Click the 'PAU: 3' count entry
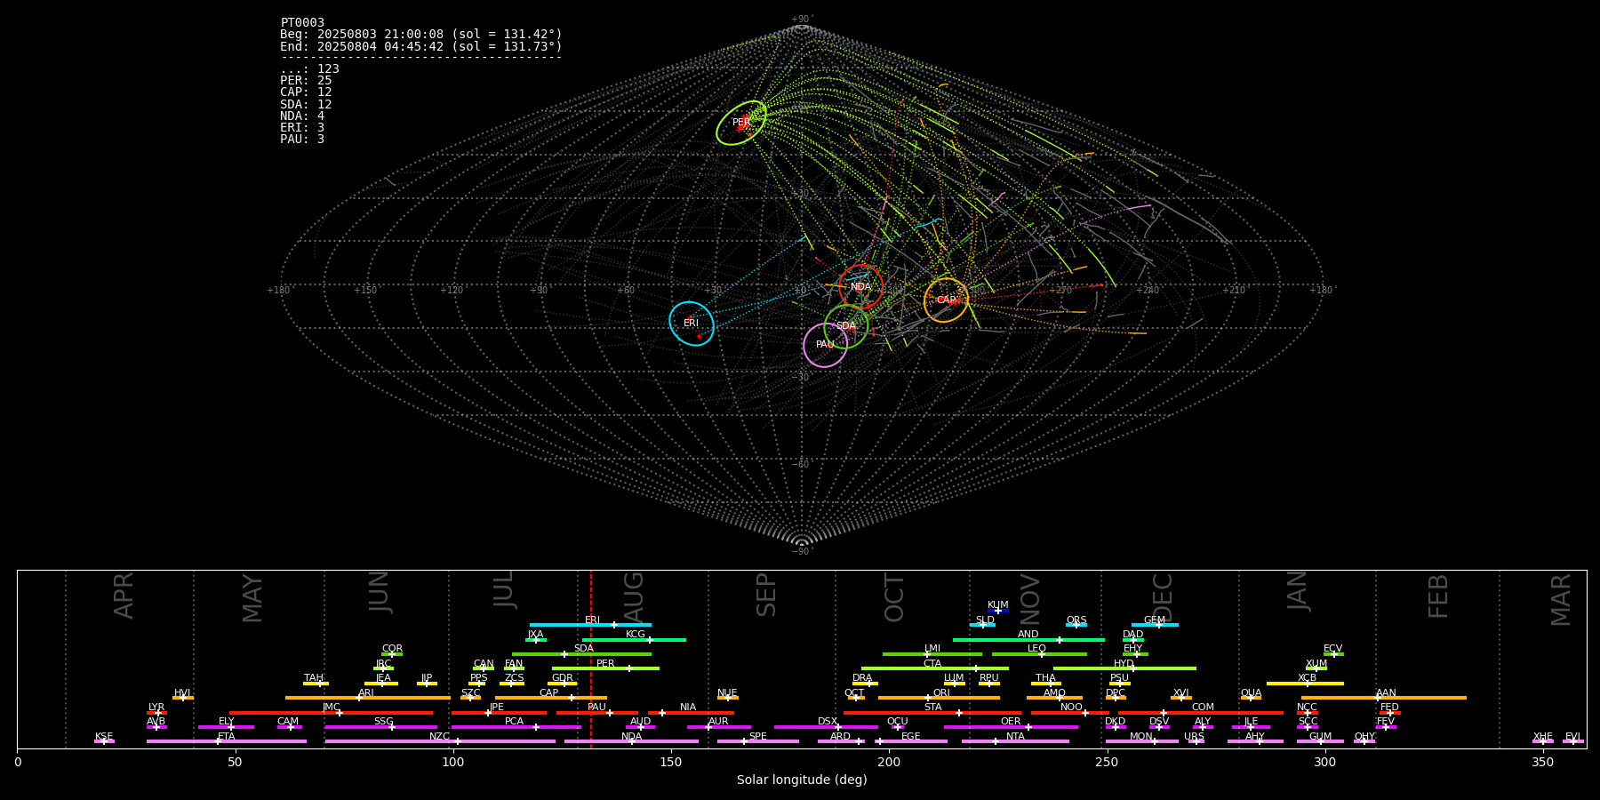This screenshot has height=800, width=1600. pos(302,139)
